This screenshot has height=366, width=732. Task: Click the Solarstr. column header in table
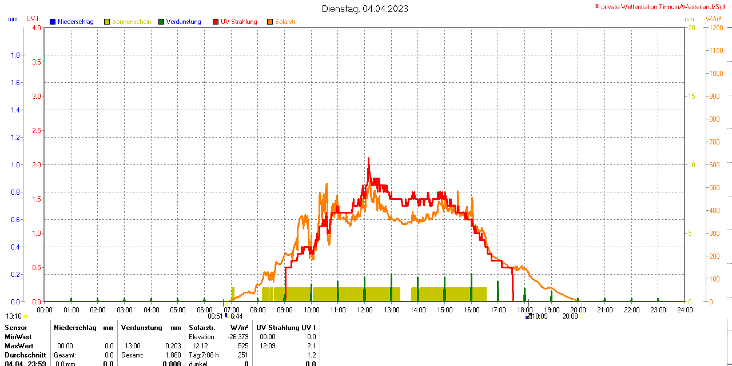pos(202,328)
